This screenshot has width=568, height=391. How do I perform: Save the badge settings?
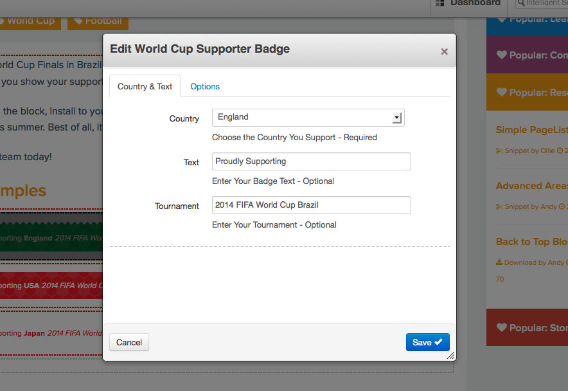[x=427, y=342]
